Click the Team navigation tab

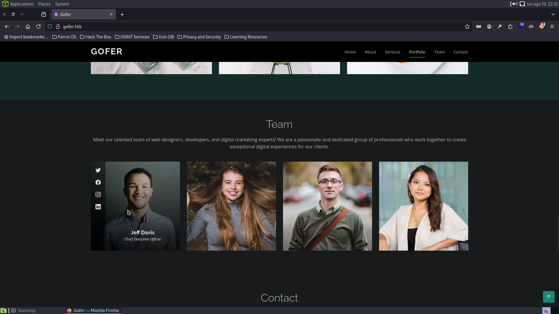439,52
